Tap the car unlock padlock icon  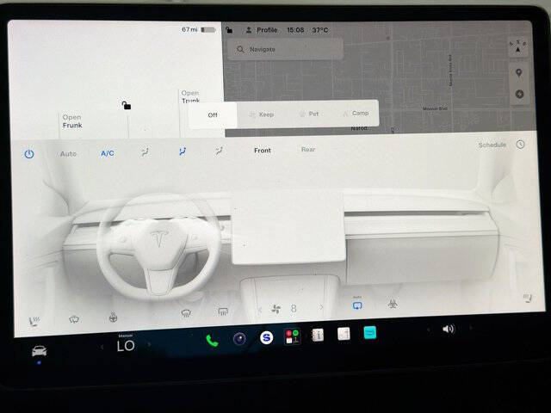pos(127,105)
